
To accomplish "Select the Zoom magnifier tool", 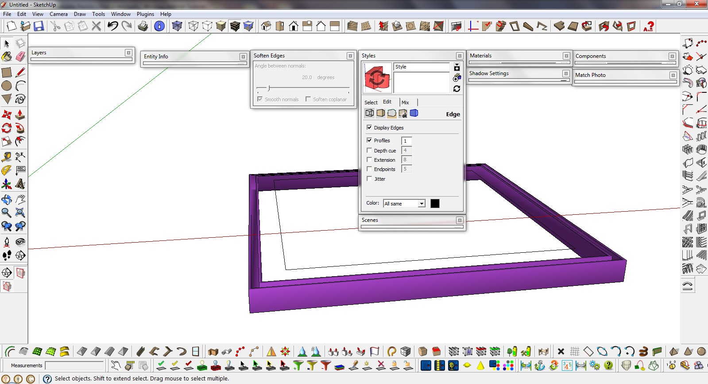I will [7, 213].
